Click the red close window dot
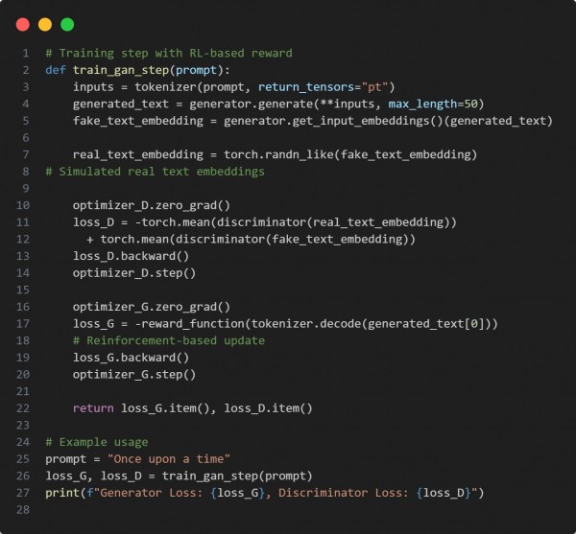Viewport: 576px width, 534px height. point(23,25)
